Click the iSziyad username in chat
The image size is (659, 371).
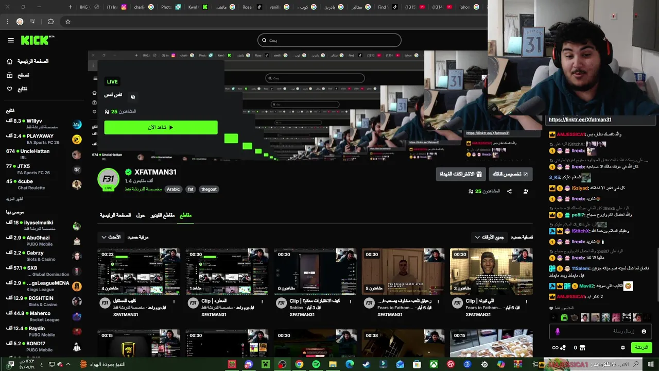click(x=580, y=188)
